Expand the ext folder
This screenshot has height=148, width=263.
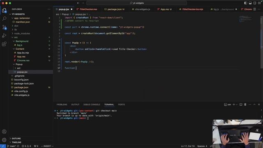click(x=18, y=68)
